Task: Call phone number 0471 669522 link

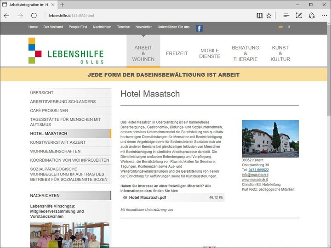Action: 258,170
